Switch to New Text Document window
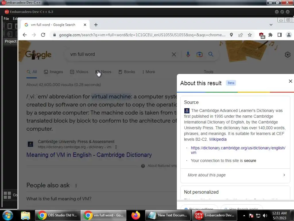Image resolution: width=294 pixels, height=221 pixels. pyautogui.click(x=168, y=215)
